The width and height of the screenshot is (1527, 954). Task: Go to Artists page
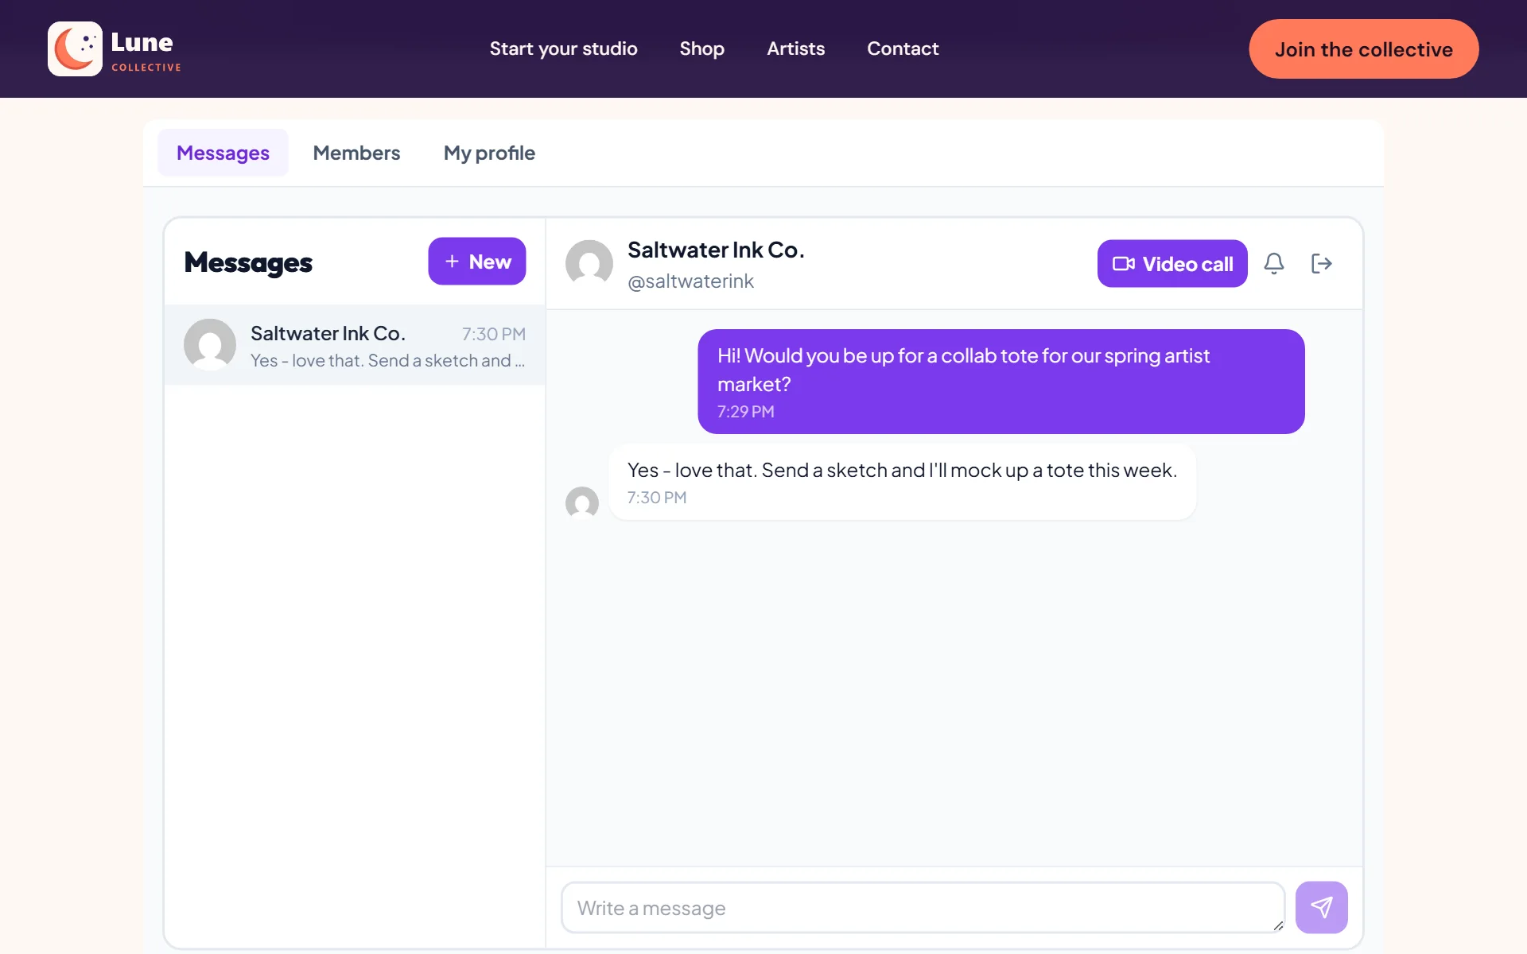point(795,48)
